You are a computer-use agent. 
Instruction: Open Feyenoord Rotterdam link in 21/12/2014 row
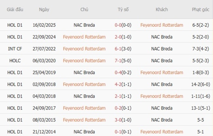tap(162, 132)
